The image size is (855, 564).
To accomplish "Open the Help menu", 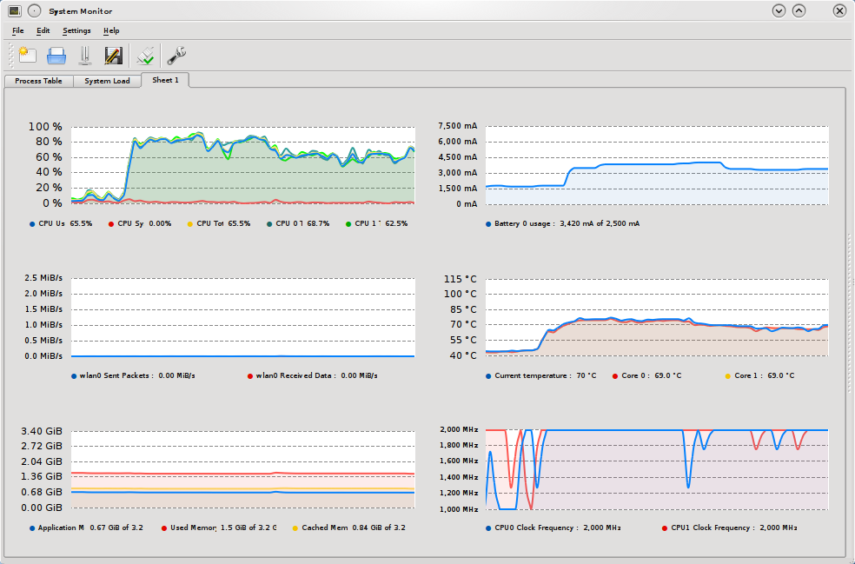I will click(111, 30).
